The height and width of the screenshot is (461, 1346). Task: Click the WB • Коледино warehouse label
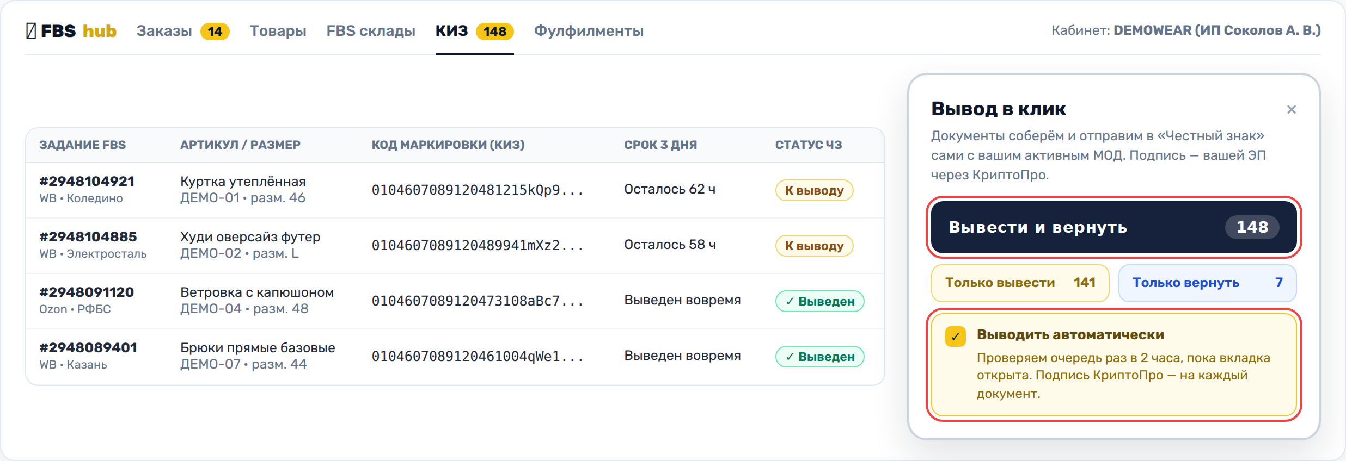coord(81,198)
